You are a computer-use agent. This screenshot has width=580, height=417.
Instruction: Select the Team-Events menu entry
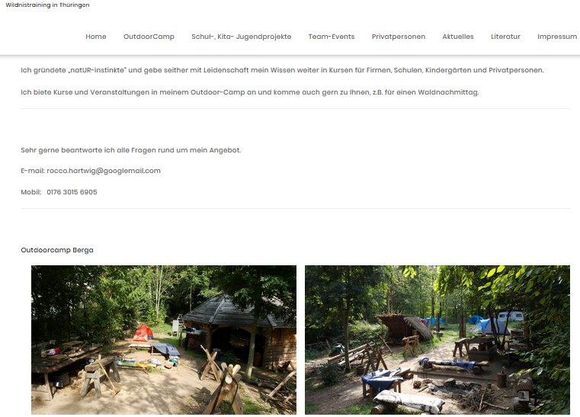coord(332,37)
